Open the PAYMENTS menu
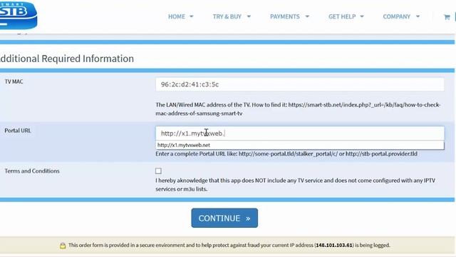Image resolution: width=456 pixels, height=257 pixels. point(285,16)
